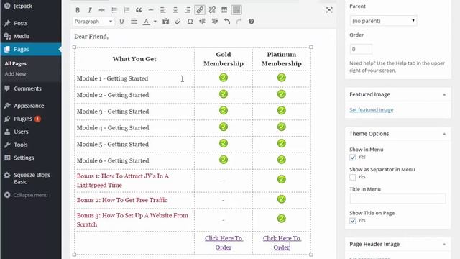Align text center

(175, 10)
